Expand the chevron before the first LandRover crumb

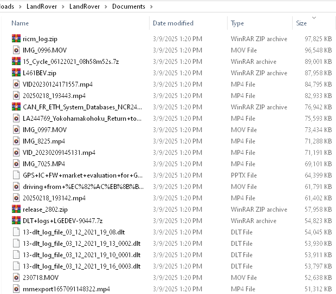(20, 6)
